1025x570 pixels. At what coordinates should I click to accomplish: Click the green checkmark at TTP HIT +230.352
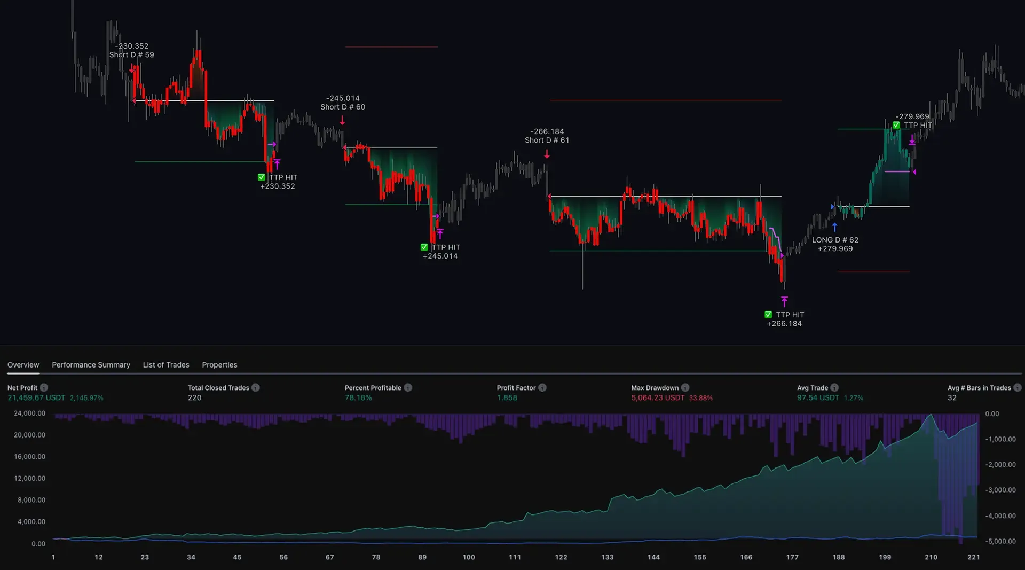(262, 177)
